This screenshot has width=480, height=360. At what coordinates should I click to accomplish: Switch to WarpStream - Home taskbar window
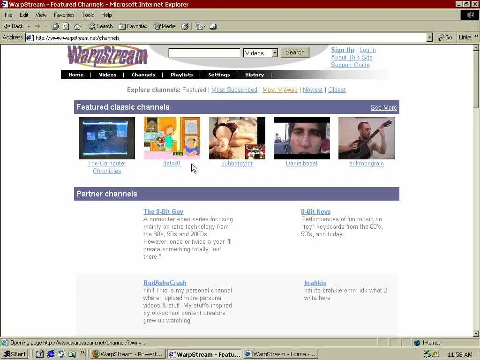tap(281, 354)
